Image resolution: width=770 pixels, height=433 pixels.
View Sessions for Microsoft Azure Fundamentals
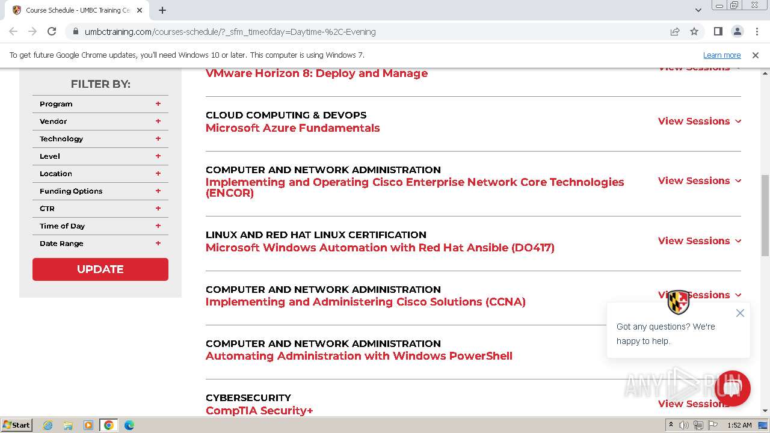click(x=700, y=121)
